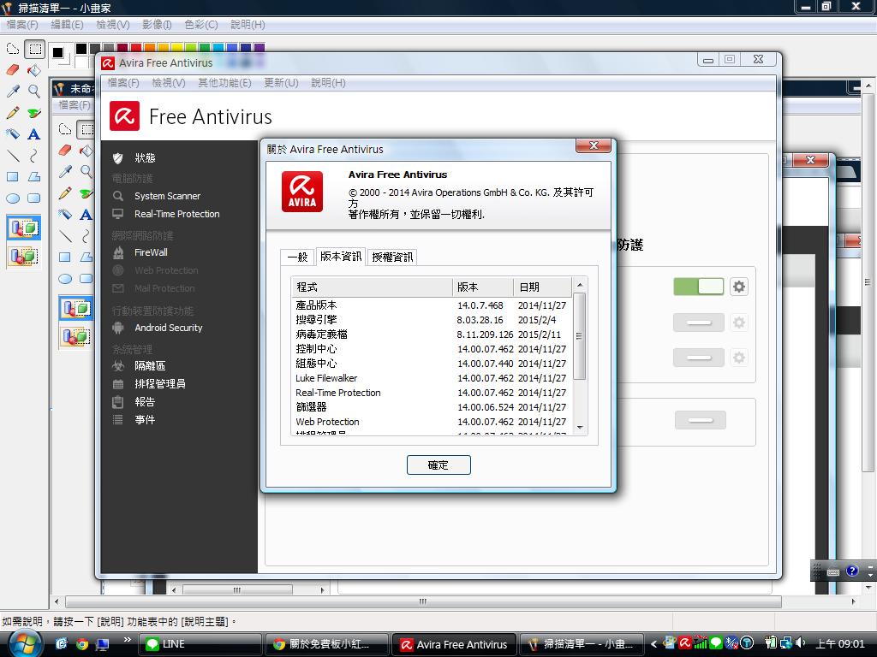Choose the Curve tool in Paint
This screenshot has height=657, width=877.
click(34, 155)
